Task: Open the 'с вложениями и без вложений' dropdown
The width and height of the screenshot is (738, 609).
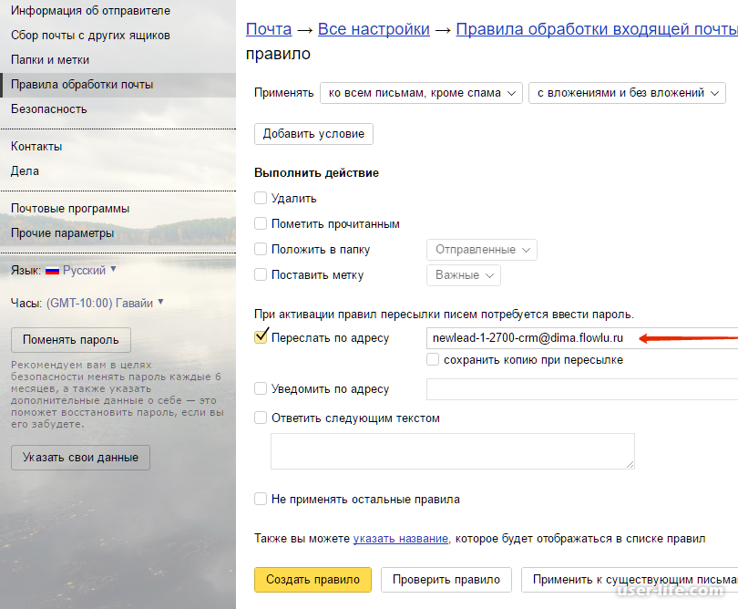Action: click(x=627, y=93)
